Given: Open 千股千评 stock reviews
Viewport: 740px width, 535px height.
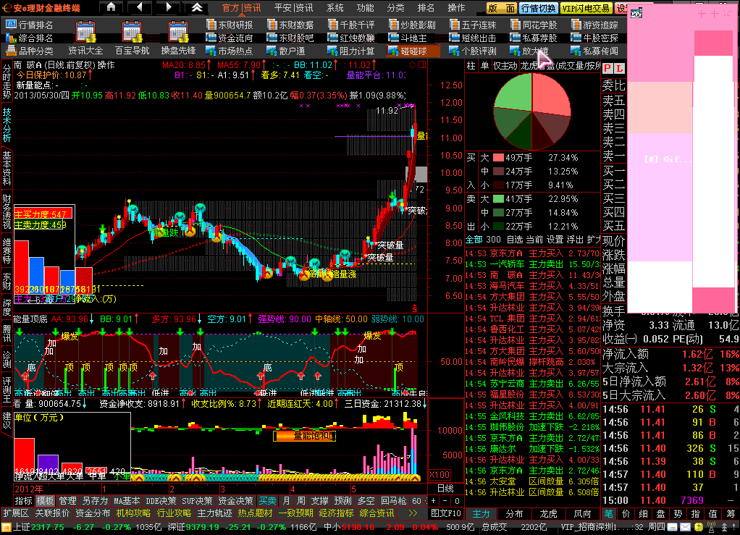Looking at the screenshot, I should 352,25.
